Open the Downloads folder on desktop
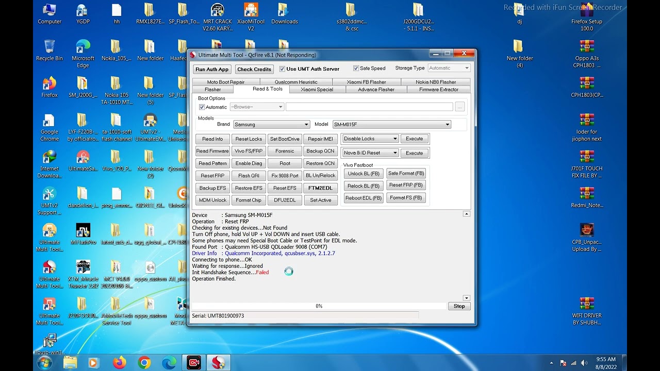The width and height of the screenshot is (660, 371). click(x=284, y=14)
